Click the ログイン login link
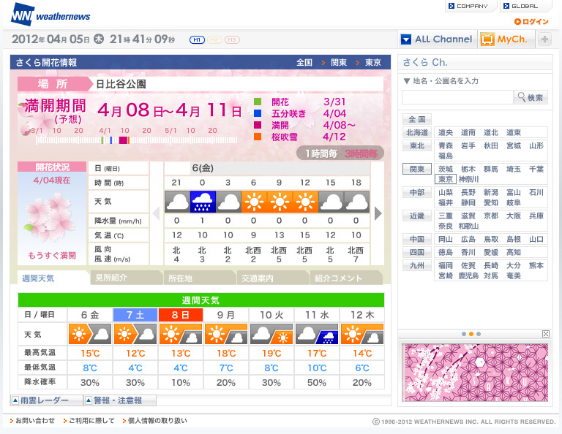Screen dimensions: 562x434 tap(531, 21)
